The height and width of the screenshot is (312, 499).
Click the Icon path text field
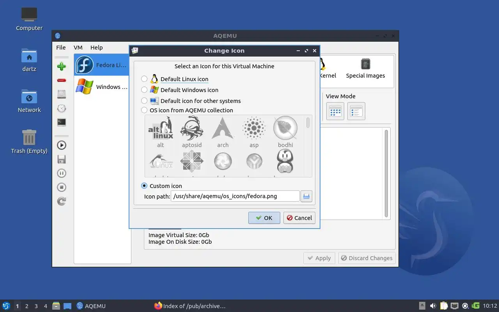click(x=235, y=196)
